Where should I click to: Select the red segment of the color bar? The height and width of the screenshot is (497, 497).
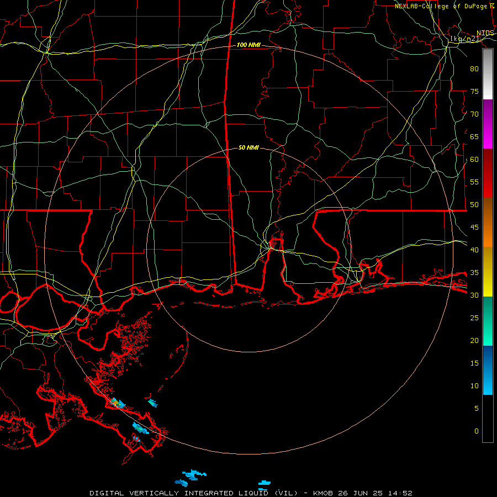[488, 173]
